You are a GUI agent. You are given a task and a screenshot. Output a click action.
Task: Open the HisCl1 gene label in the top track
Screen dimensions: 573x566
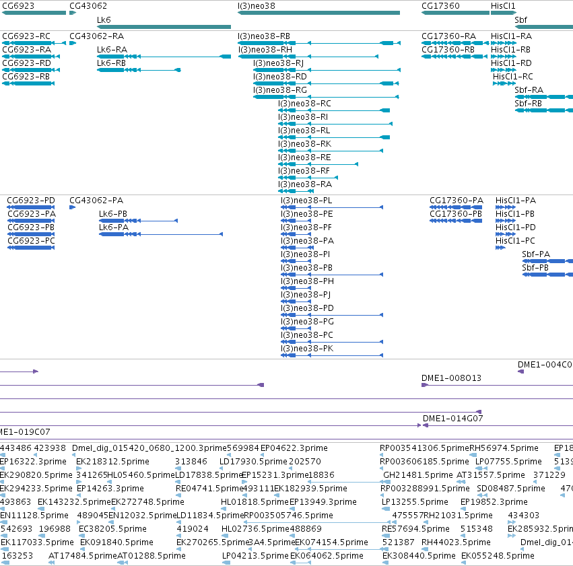pos(503,6)
